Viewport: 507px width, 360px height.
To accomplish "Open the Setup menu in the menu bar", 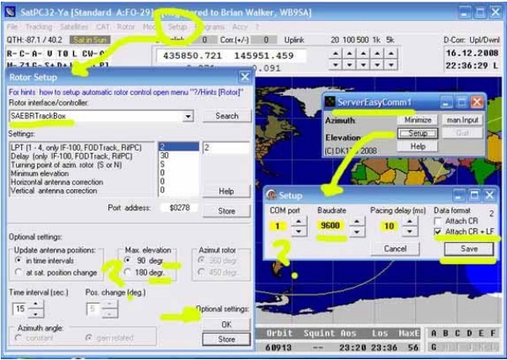I will pos(177,27).
